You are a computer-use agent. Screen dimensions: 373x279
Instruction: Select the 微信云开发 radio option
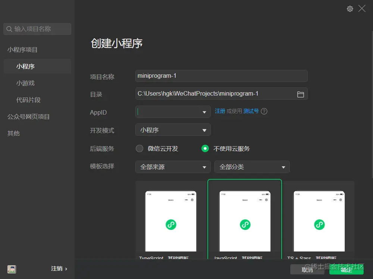pyautogui.click(x=140, y=148)
